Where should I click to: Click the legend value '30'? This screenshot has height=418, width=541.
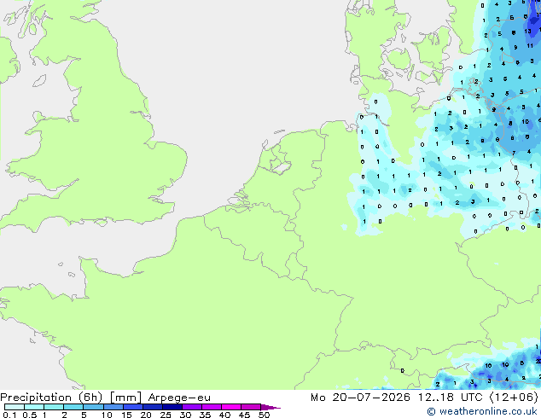185,415
